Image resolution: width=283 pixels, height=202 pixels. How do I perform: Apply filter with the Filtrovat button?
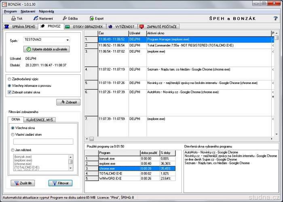60,183
